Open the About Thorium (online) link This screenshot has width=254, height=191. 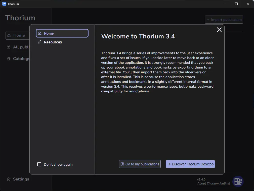click(x=213, y=183)
